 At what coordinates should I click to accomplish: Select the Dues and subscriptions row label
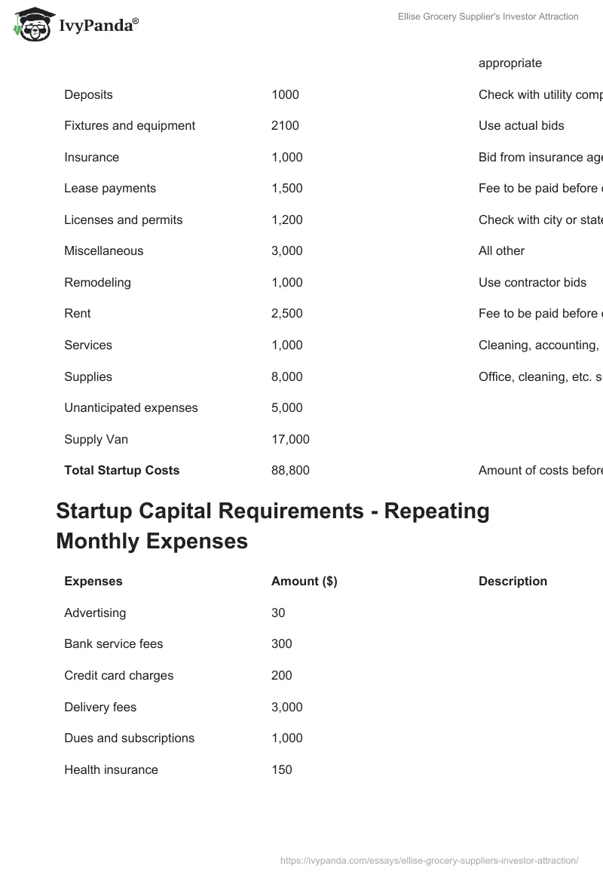[130, 738]
